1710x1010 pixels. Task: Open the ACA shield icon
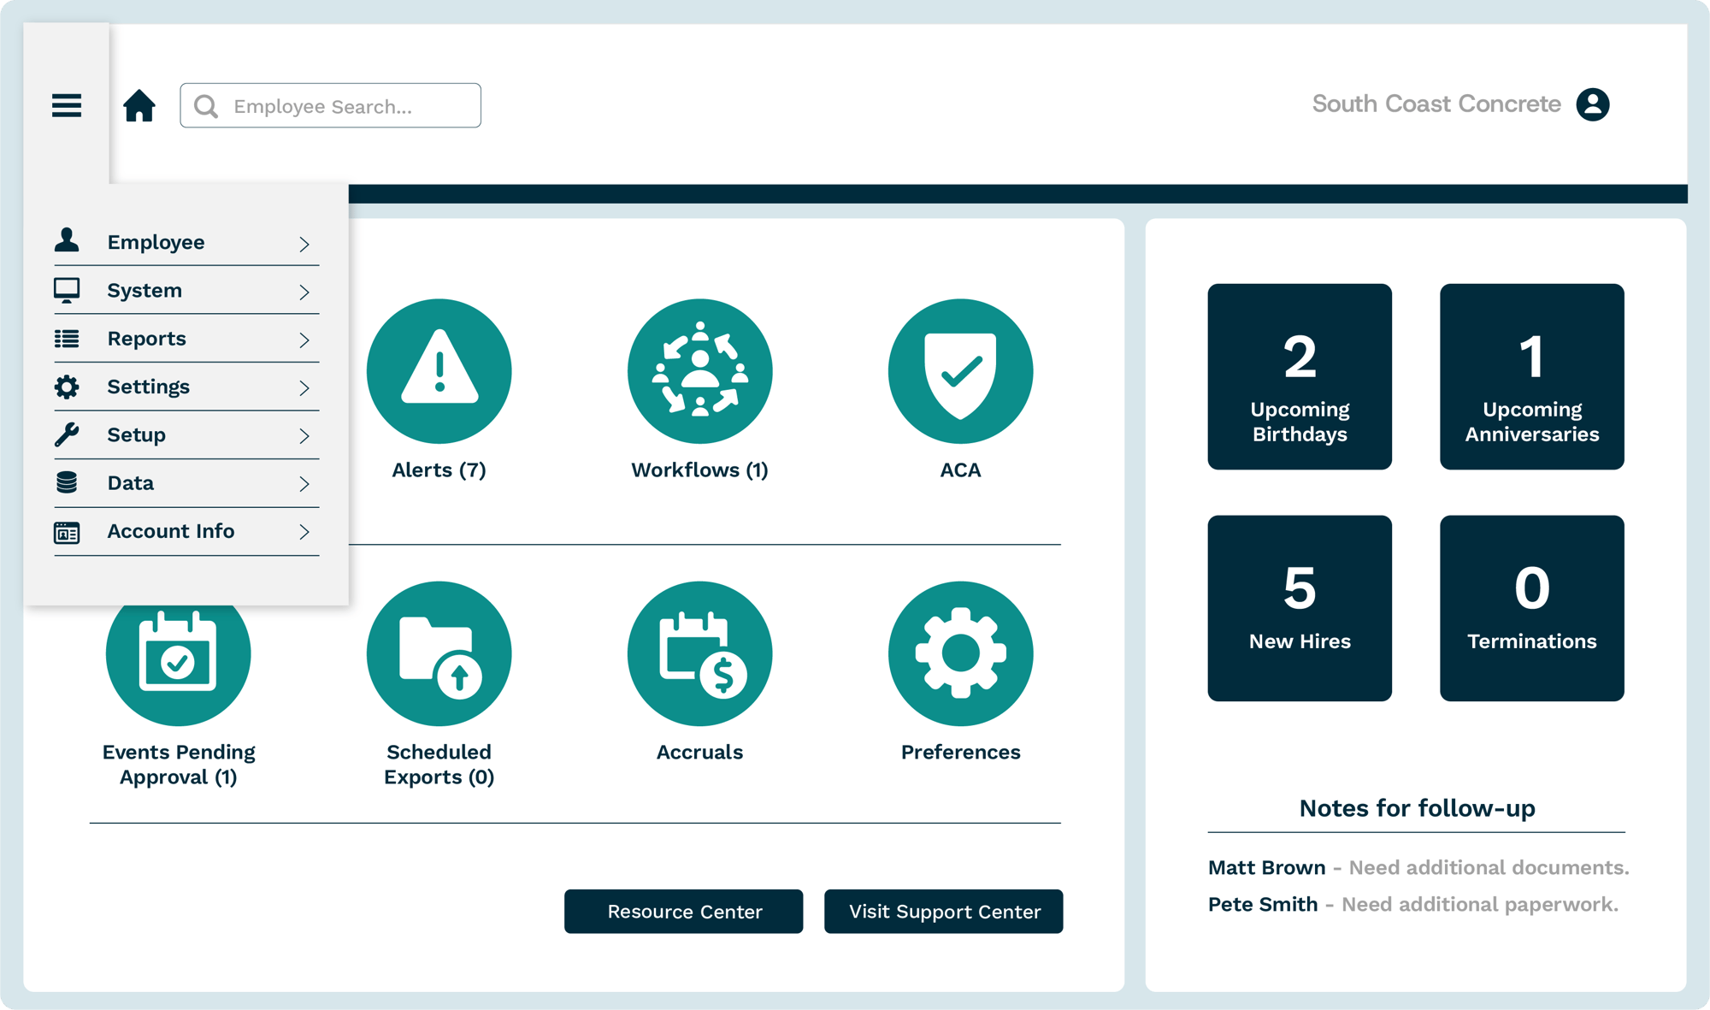coord(961,371)
